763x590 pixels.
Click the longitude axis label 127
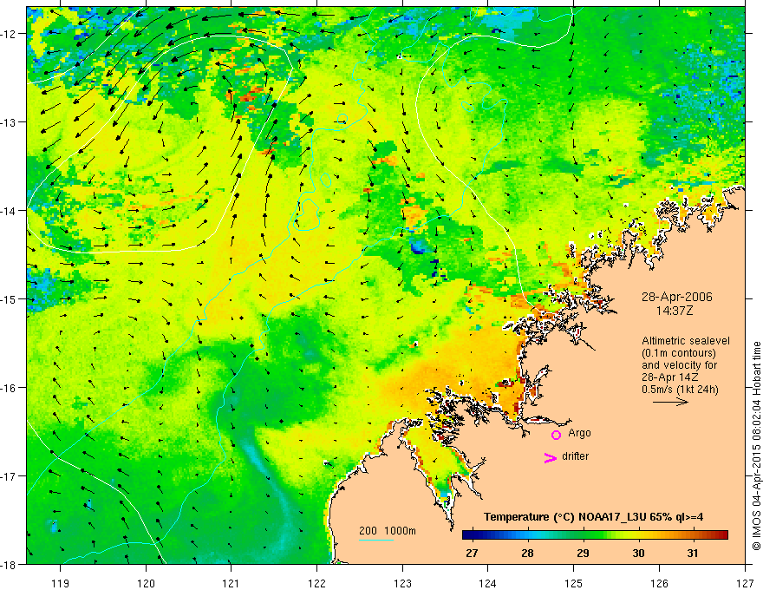(x=745, y=583)
